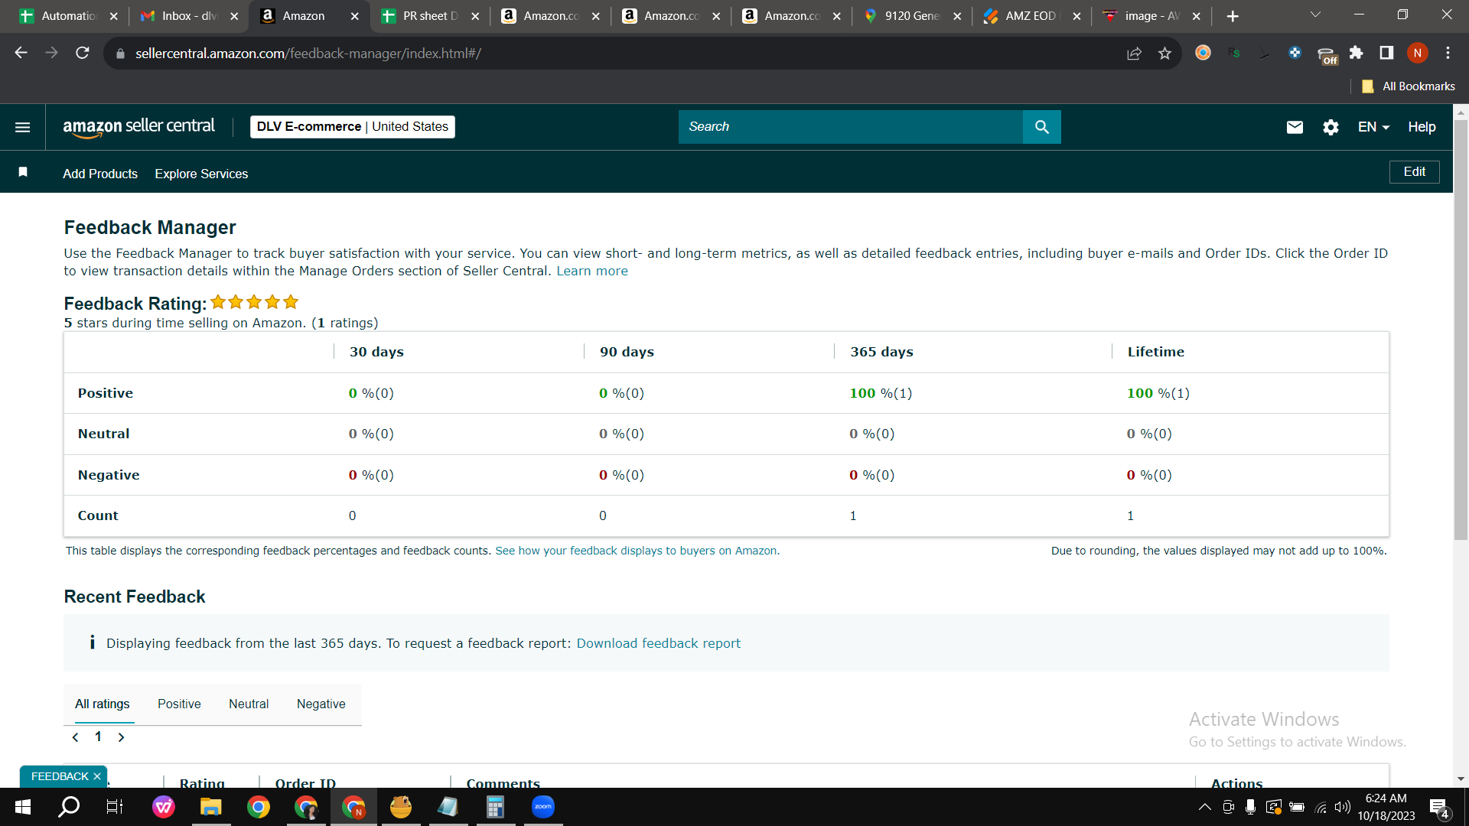Open the notification center icon
The width and height of the screenshot is (1469, 826).
pyautogui.click(x=1439, y=808)
